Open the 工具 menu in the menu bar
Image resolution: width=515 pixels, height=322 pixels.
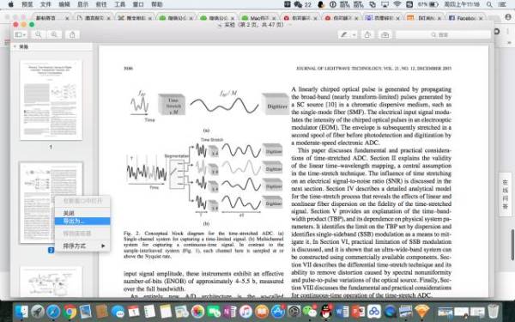pyautogui.click(x=120, y=4)
